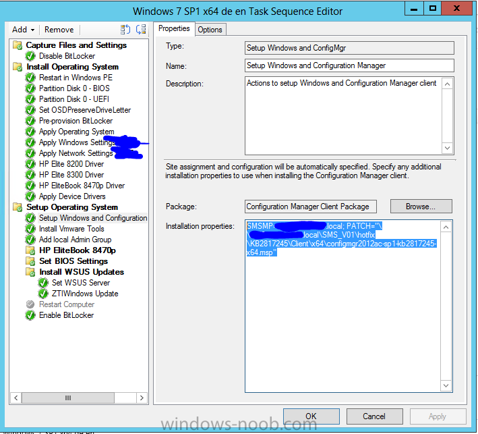Viewport: 478px width, 434px height.
Task: Click checkmark icon of HP Elite 8300 Driver
Action: pos(30,175)
